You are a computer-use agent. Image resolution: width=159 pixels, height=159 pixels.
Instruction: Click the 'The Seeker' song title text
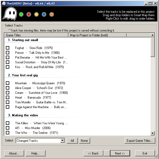coord(40,133)
